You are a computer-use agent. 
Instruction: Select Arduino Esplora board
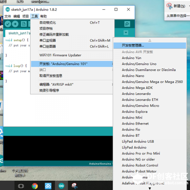[150, 111]
